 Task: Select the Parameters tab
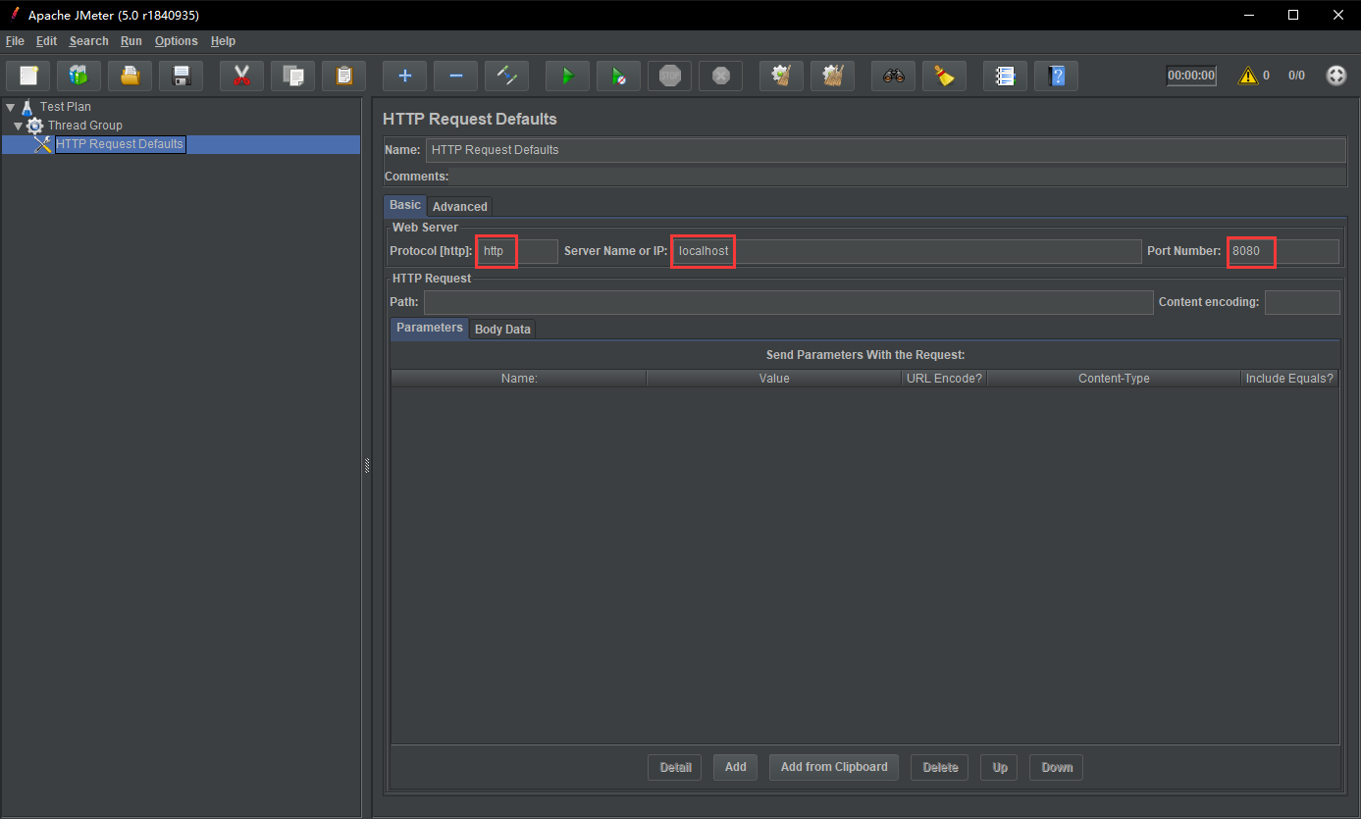click(x=430, y=328)
